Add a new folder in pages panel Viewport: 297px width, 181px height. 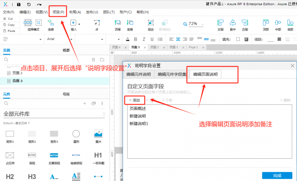coord(102,60)
